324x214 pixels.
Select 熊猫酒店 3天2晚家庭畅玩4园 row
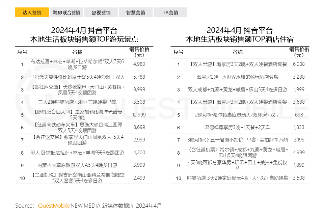[x=238, y=178]
